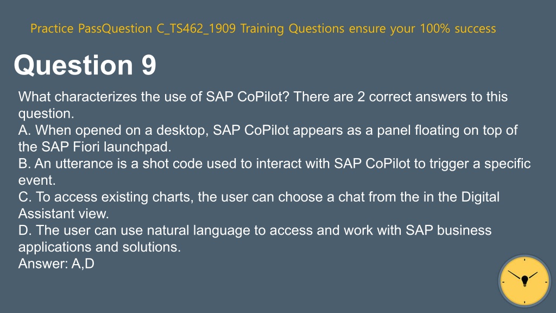Click "the SAP Fiori launchpad." line
The height and width of the screenshot is (313, 556).
pos(94,147)
